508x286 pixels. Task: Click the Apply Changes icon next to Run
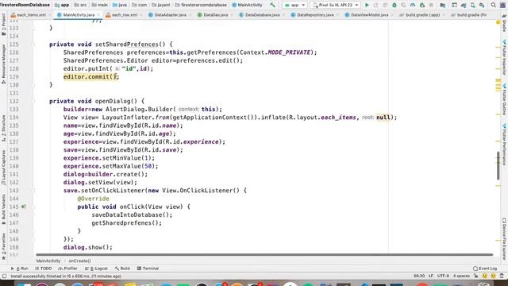375,6
